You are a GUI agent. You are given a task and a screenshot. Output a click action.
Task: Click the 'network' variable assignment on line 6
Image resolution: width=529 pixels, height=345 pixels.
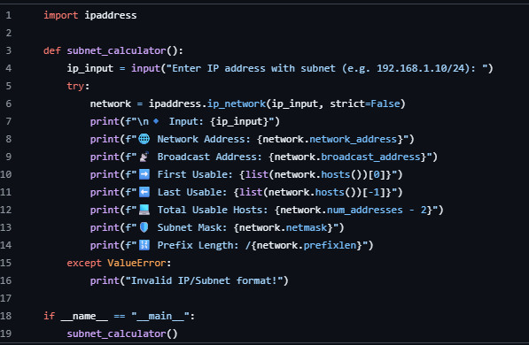(x=111, y=103)
